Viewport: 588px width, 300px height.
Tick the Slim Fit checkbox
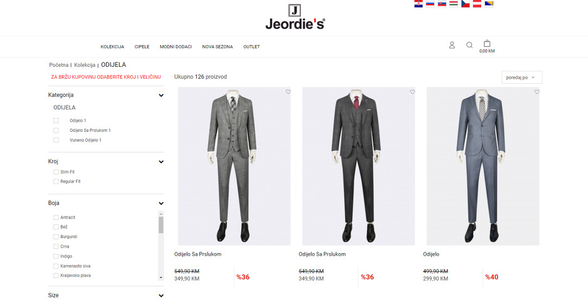56,172
